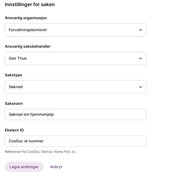Click the word Gerica in the reference hint
Image resolution: width=186 pixels, height=176 pixels.
tap(46, 152)
